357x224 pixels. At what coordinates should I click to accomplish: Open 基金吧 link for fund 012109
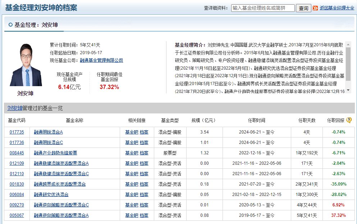click(x=132, y=163)
